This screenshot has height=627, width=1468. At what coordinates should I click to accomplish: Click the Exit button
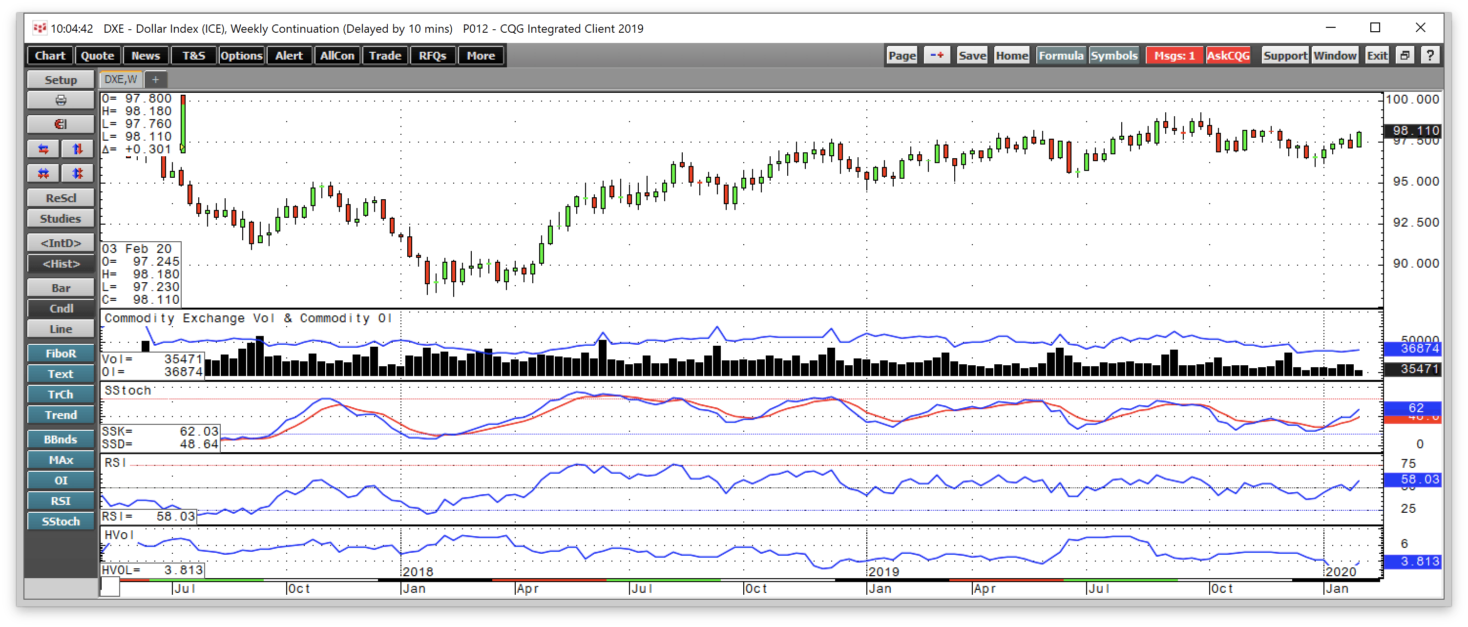(x=1377, y=55)
